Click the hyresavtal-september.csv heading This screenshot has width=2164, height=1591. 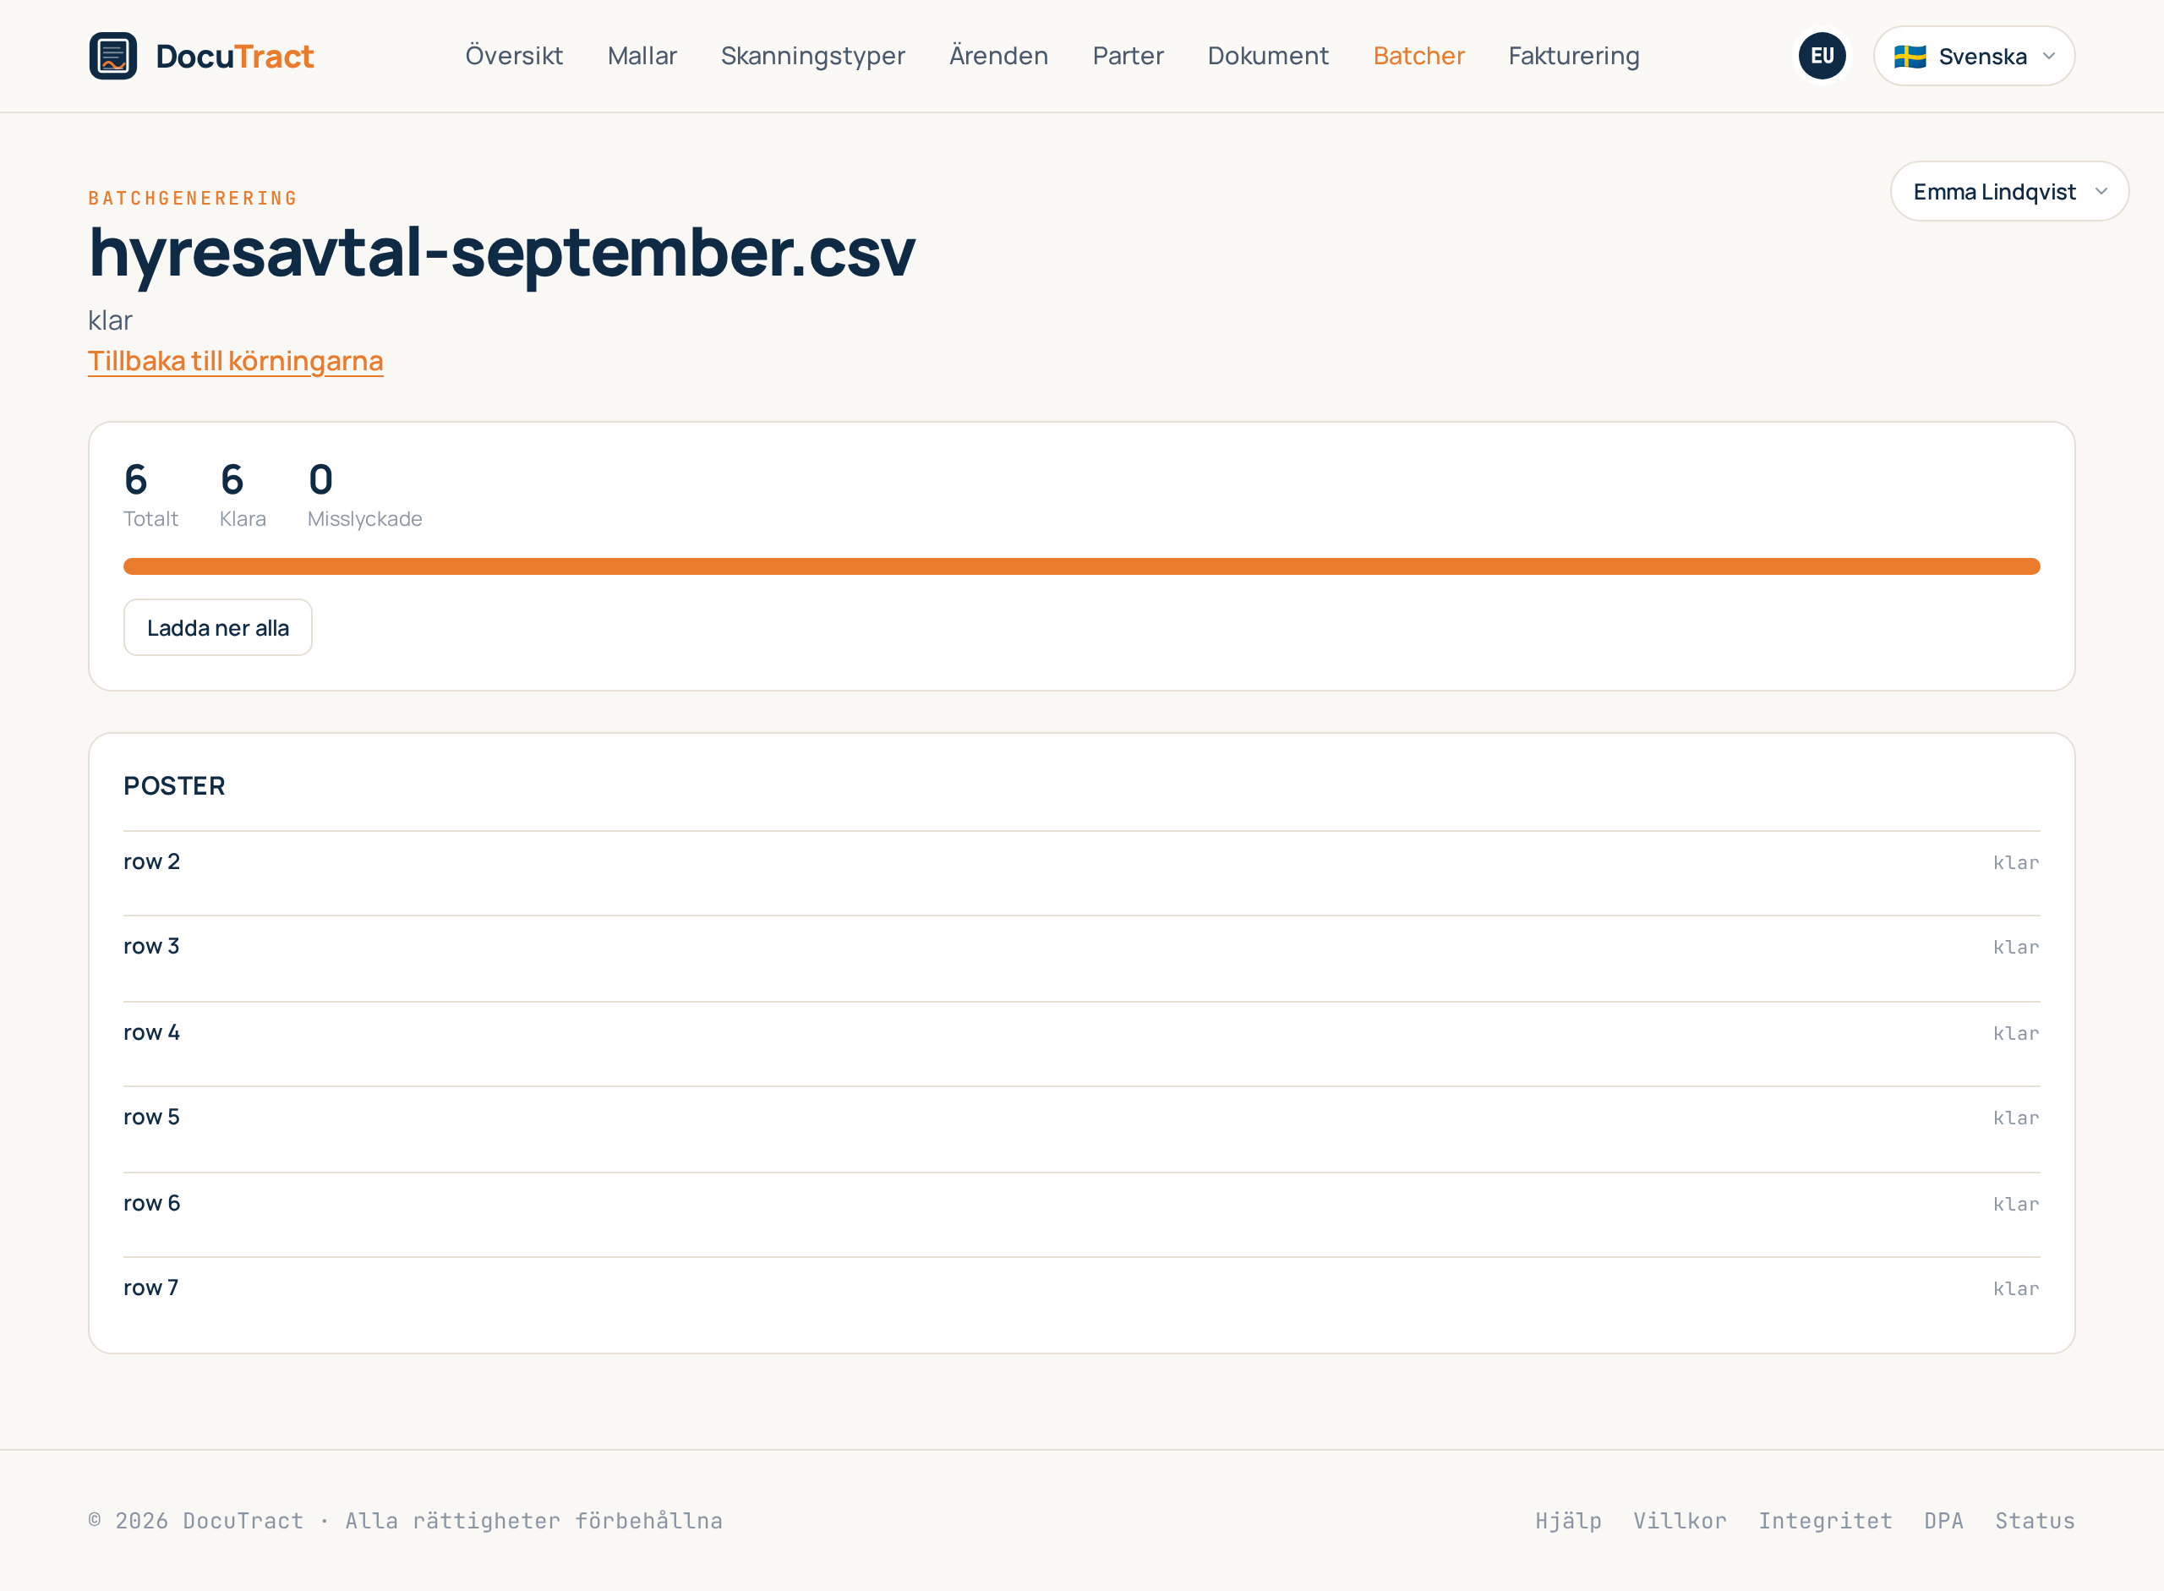point(502,254)
